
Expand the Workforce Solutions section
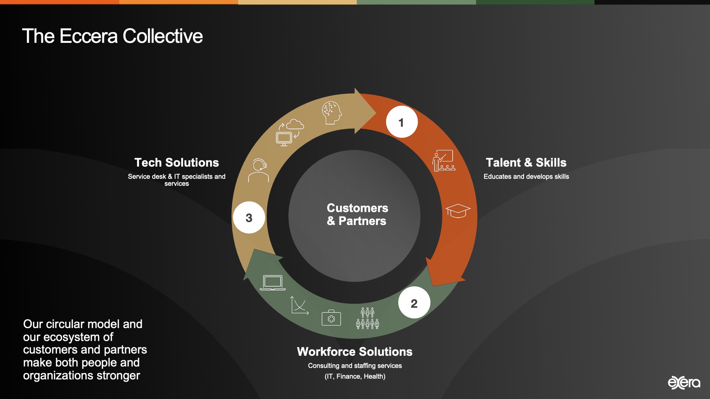pos(354,352)
